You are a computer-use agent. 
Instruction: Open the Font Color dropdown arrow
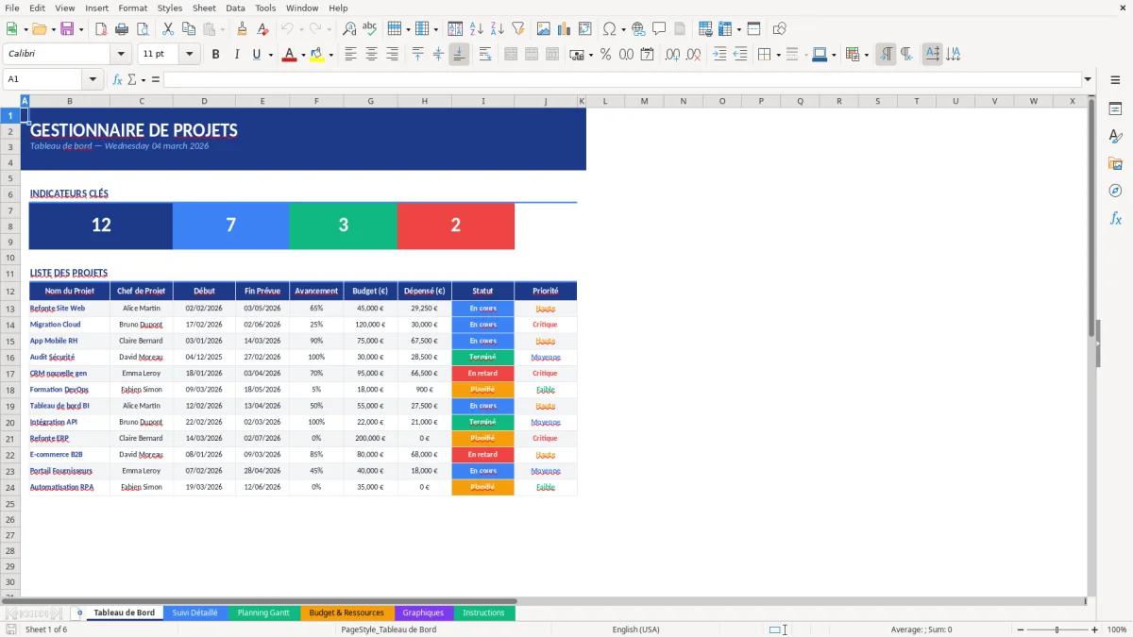pos(302,55)
